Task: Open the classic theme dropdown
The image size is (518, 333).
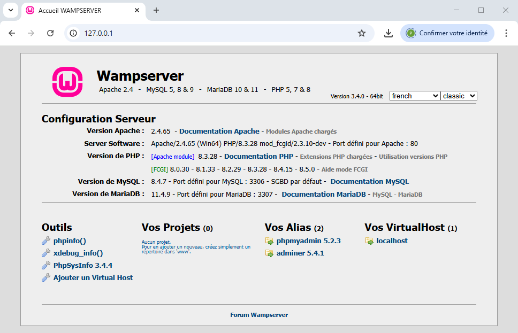Action: pos(459,96)
